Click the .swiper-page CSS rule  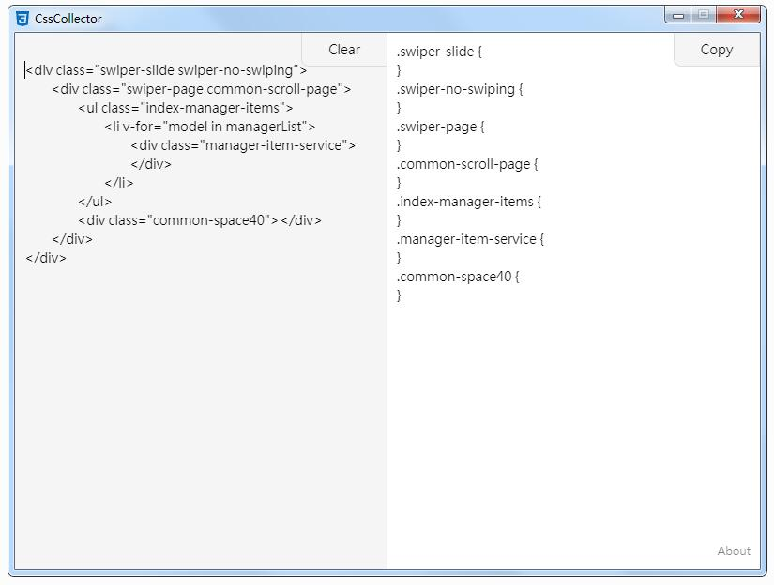441,127
